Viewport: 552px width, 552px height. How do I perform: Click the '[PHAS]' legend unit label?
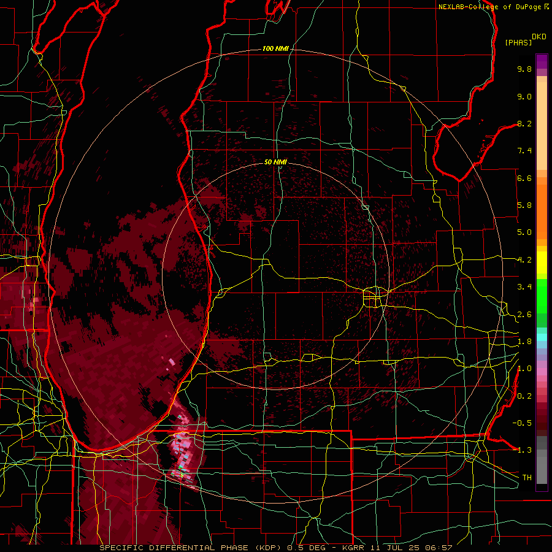click(518, 42)
